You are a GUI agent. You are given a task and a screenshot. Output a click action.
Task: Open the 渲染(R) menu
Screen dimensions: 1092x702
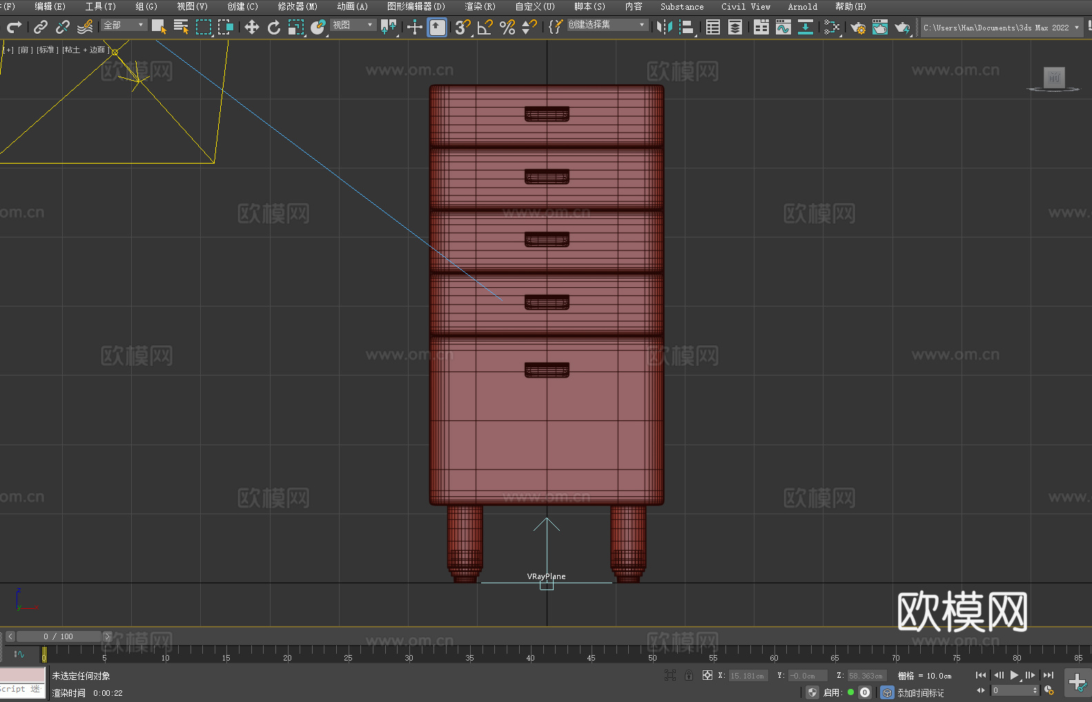480,6
